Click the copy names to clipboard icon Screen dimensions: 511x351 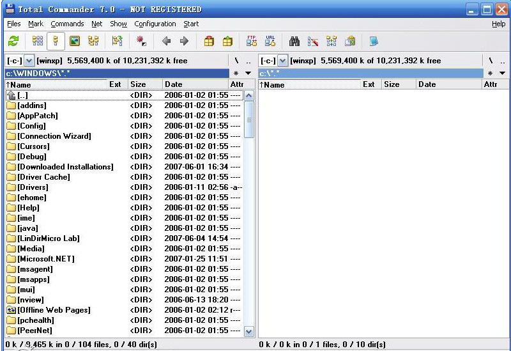coord(350,41)
